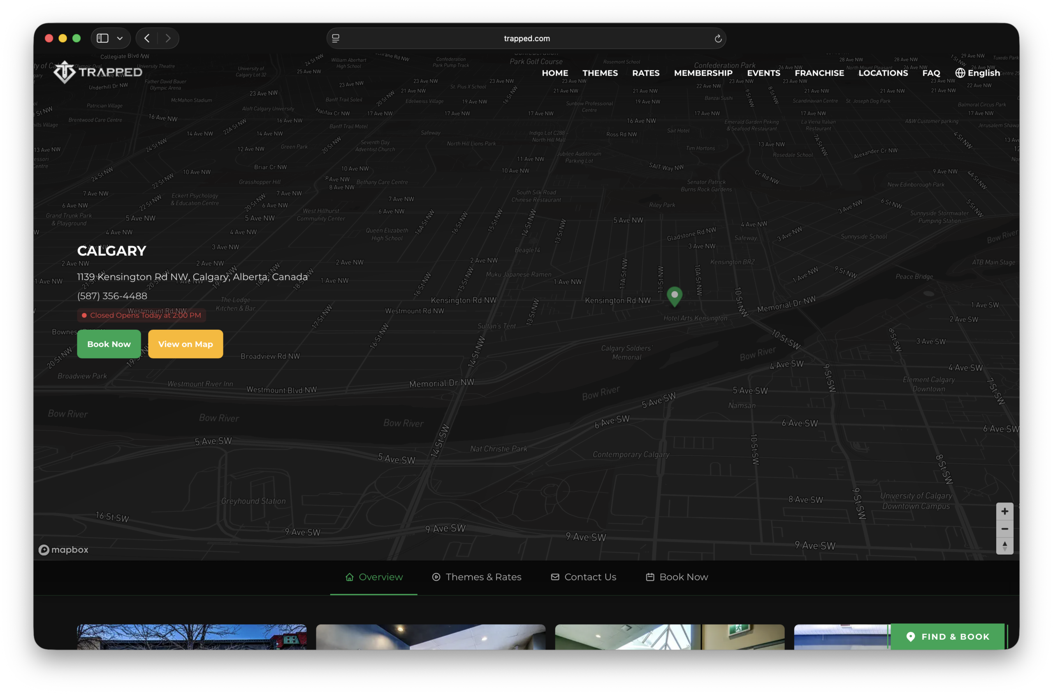Toggle the browser sidebar panel

coord(103,39)
